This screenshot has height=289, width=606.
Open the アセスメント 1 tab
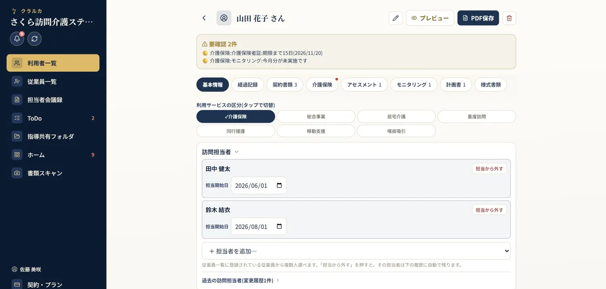[x=364, y=84]
